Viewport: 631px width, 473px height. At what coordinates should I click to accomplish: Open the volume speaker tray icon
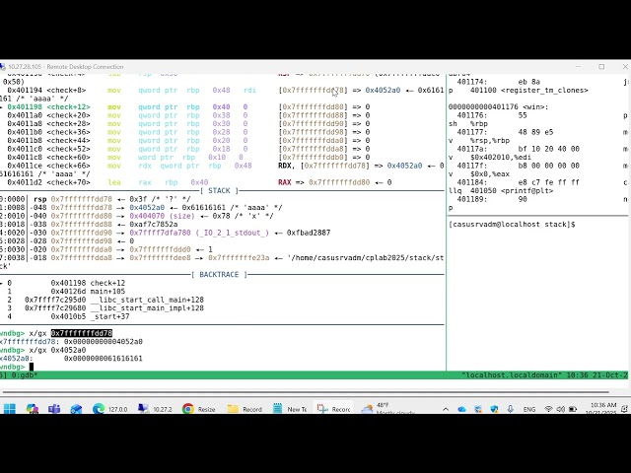pos(561,410)
